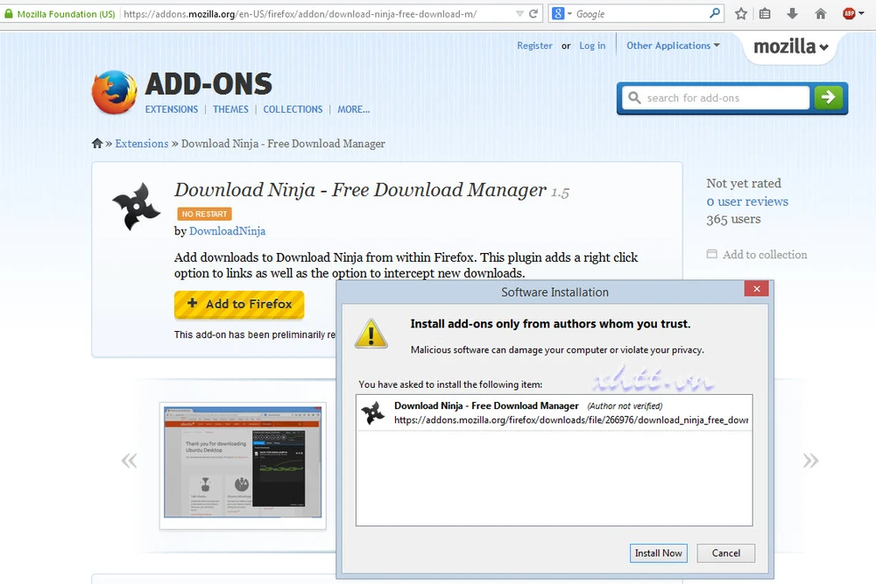Viewport: 876px width, 584px height.
Task: Click the Firefox logo next to ADD-ONS
Action: coord(114,93)
